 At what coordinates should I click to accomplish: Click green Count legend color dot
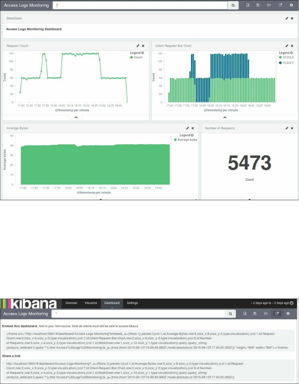click(x=131, y=57)
